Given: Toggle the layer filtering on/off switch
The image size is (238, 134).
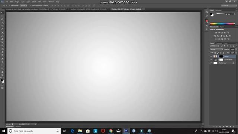Looking at the screenshot, I should click(237, 46).
